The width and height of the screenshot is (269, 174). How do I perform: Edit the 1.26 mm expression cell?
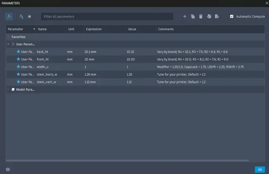(x=90, y=74)
